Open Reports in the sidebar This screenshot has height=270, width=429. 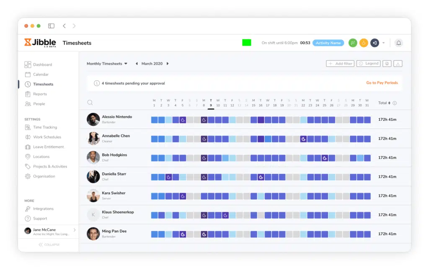click(x=40, y=94)
